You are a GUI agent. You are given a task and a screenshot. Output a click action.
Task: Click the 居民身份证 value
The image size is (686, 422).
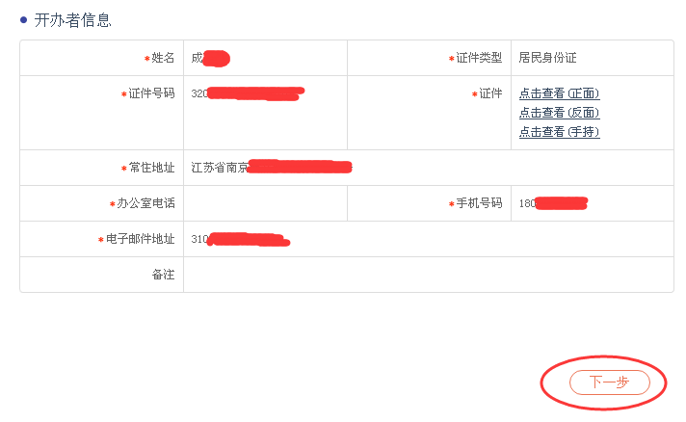pos(547,58)
